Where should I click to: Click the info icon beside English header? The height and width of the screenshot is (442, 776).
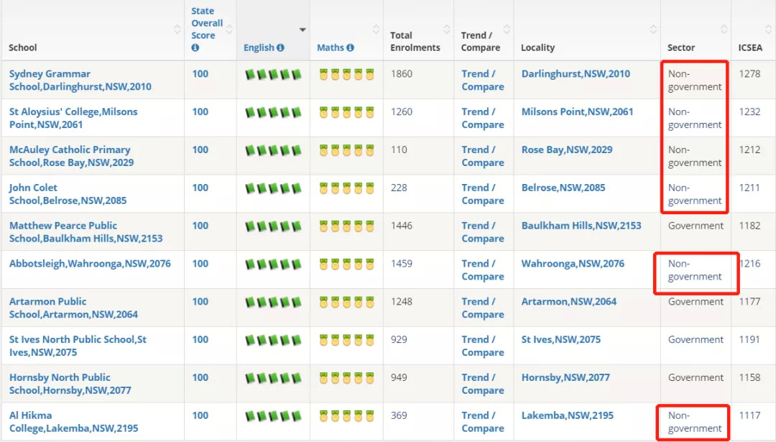(x=280, y=48)
